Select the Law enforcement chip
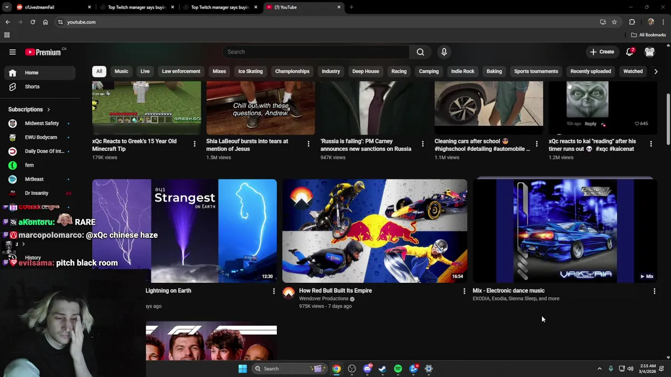The width and height of the screenshot is (671, 377). (x=181, y=71)
